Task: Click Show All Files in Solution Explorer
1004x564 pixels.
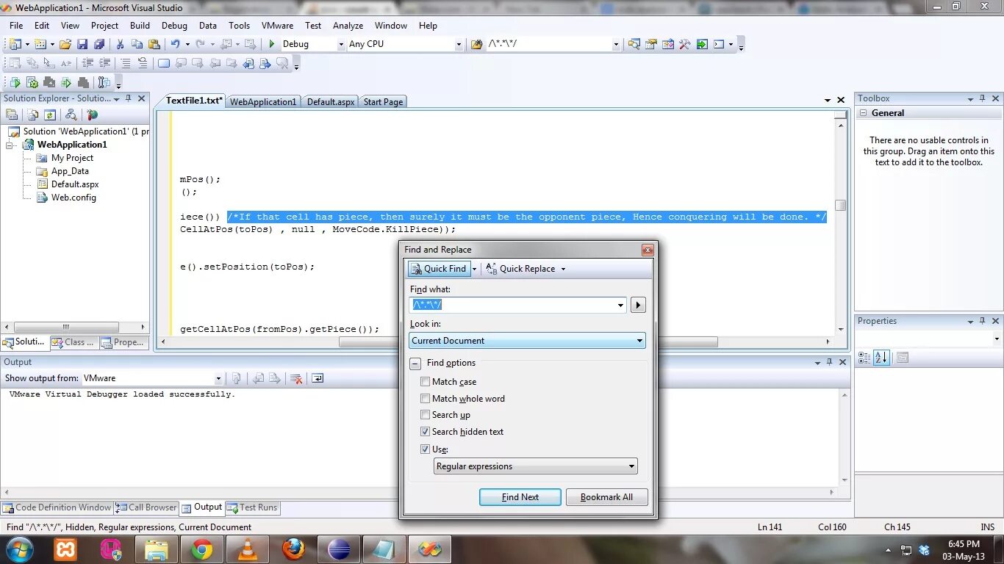Action: pyautogui.click(x=33, y=115)
